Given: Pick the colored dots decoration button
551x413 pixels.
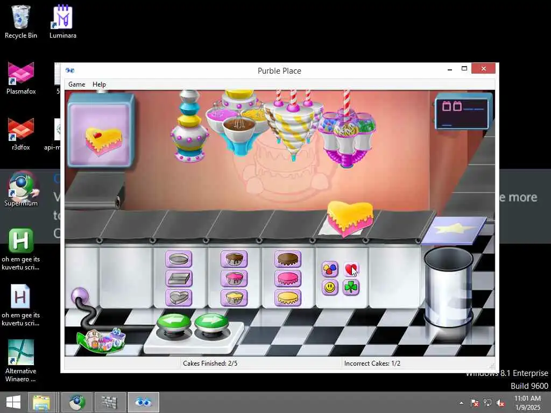Looking at the screenshot, I should [x=330, y=269].
